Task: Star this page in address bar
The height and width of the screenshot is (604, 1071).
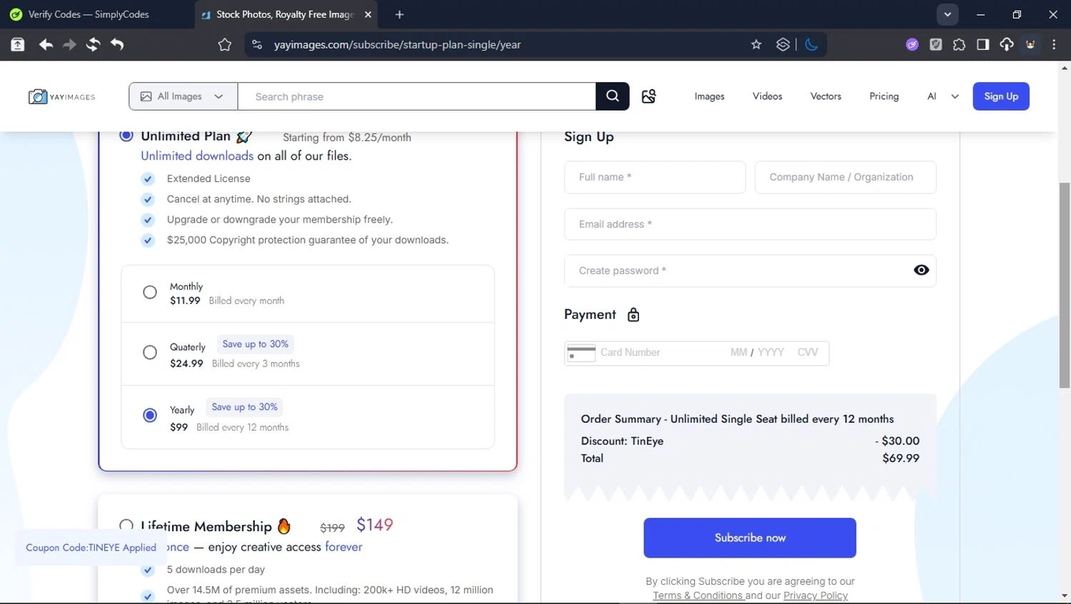Action: tap(756, 44)
